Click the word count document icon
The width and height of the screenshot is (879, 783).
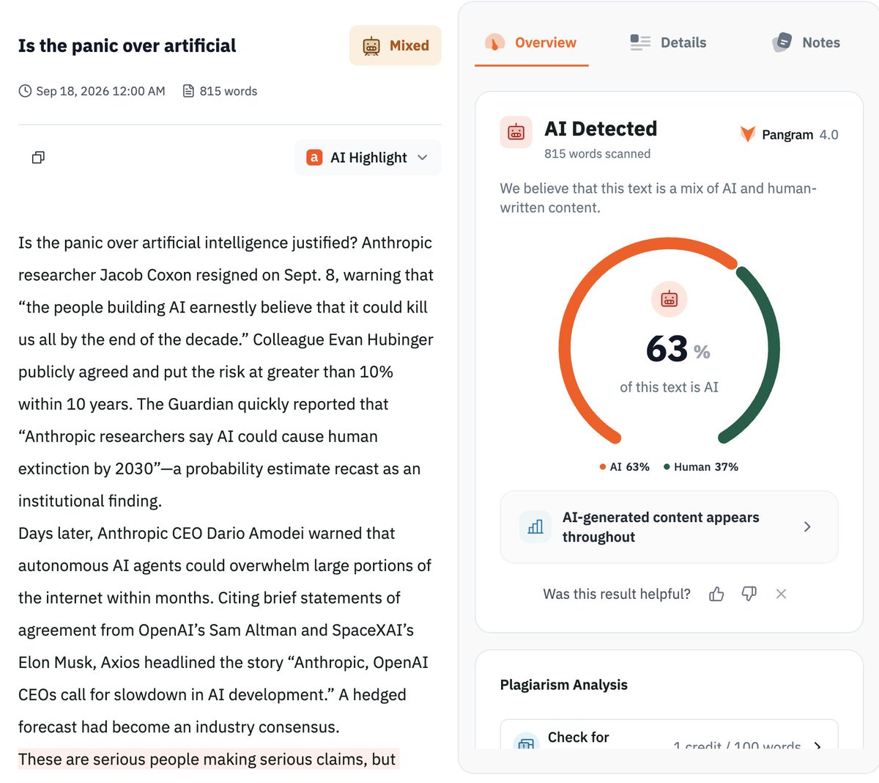(x=188, y=91)
